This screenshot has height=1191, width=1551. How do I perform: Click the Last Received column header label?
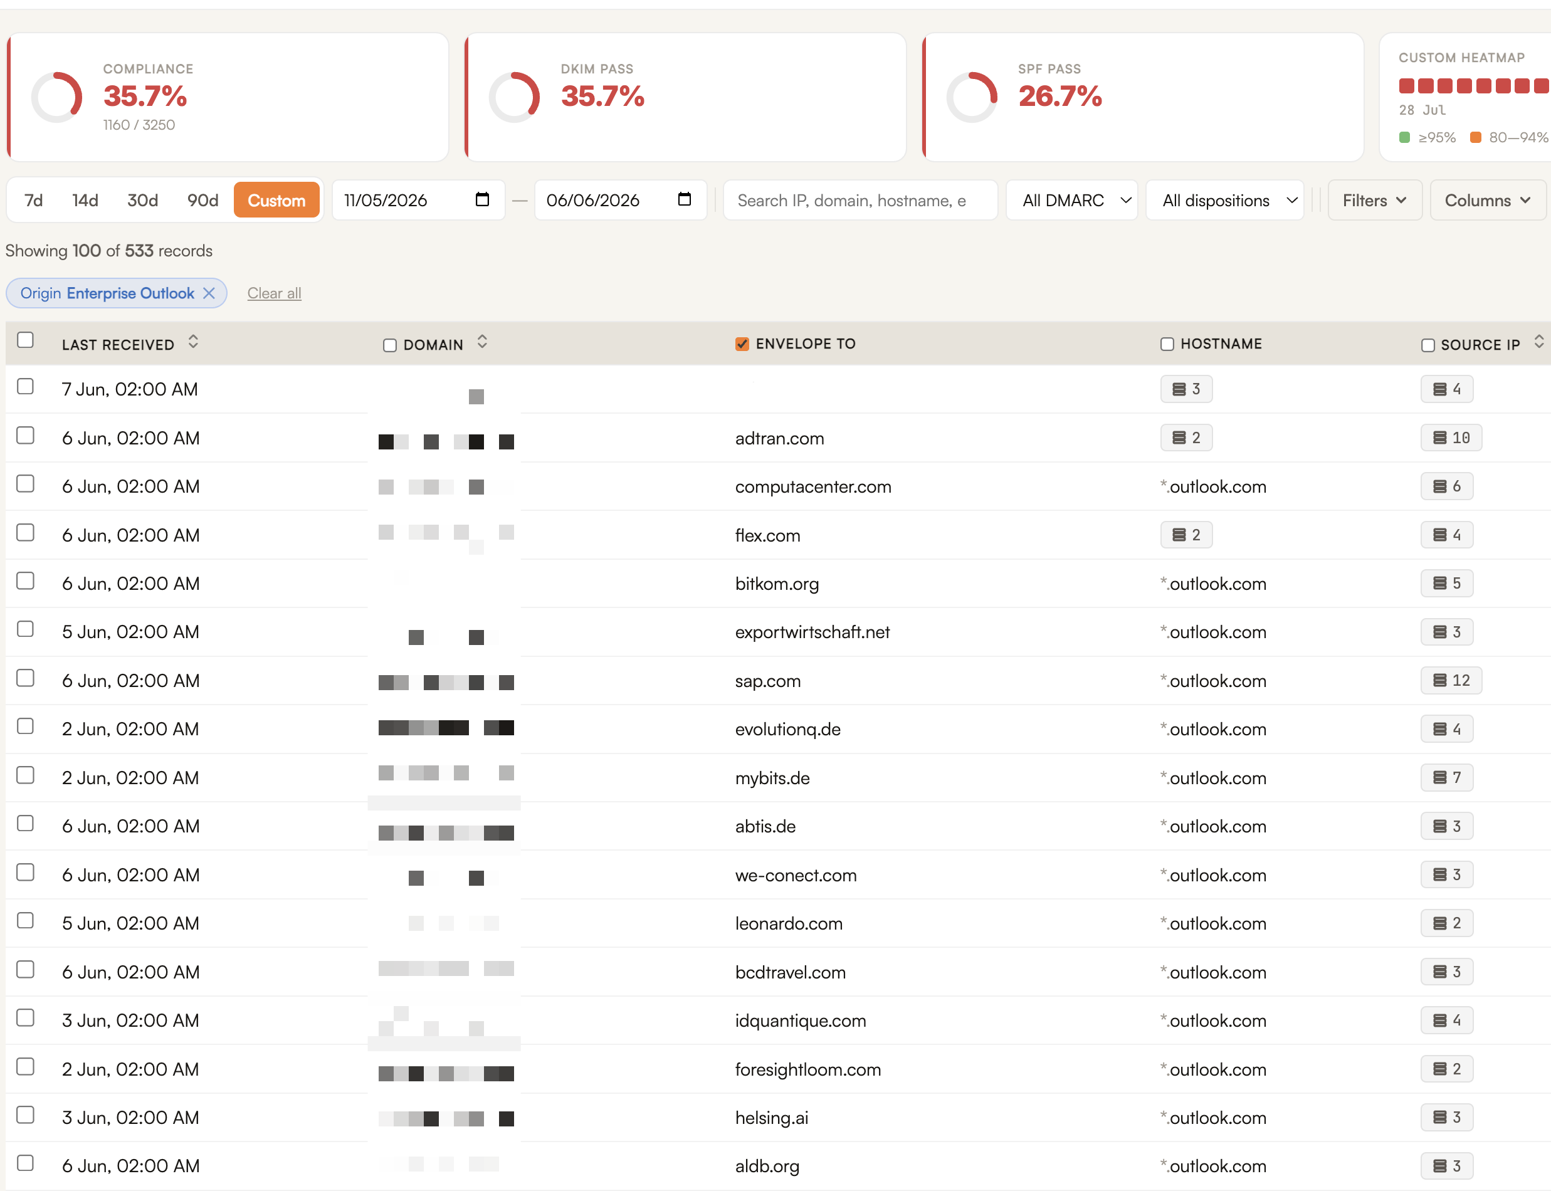118,345
